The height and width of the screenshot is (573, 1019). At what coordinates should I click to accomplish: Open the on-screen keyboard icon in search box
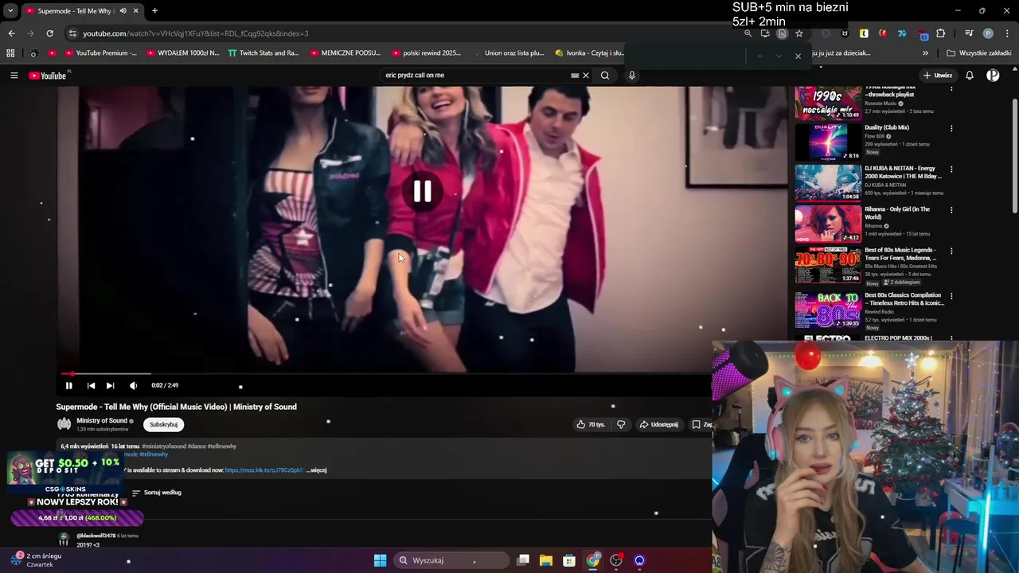pos(575,76)
